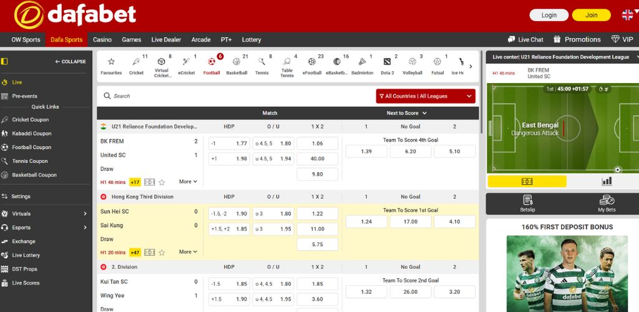The height and width of the screenshot is (312, 639).
Task: Pick Sun Hei SC handicap odds 1.90
Action: tap(229, 214)
